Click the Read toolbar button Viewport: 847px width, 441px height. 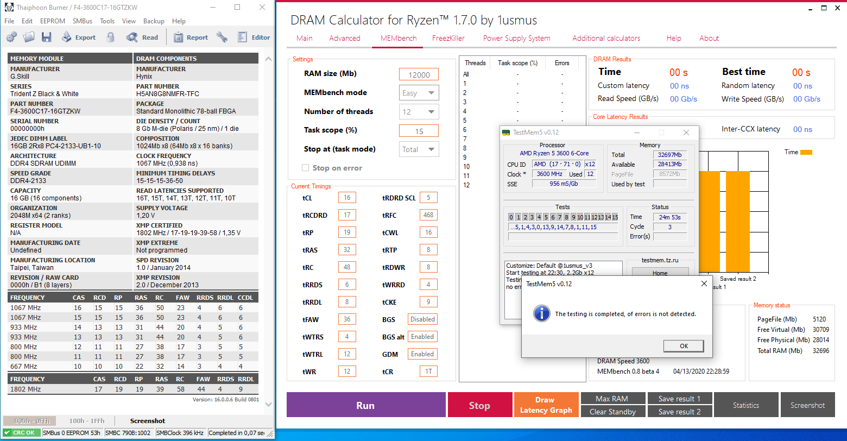(x=142, y=37)
